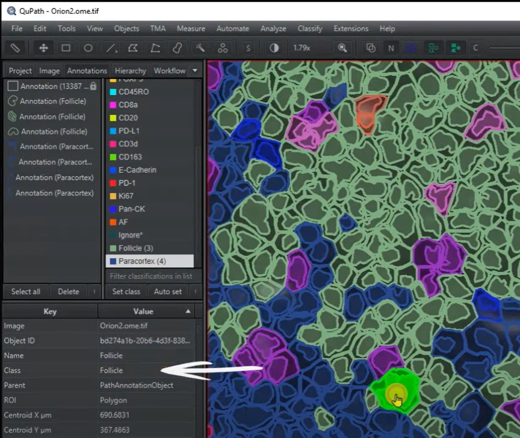Image resolution: width=520 pixels, height=438 pixels.
Task: Switch to the Hierarchy tab
Action: [x=130, y=70]
